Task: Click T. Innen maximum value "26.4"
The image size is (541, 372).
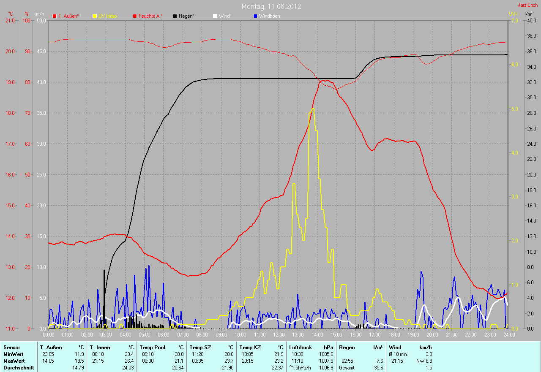Action: 129,361
